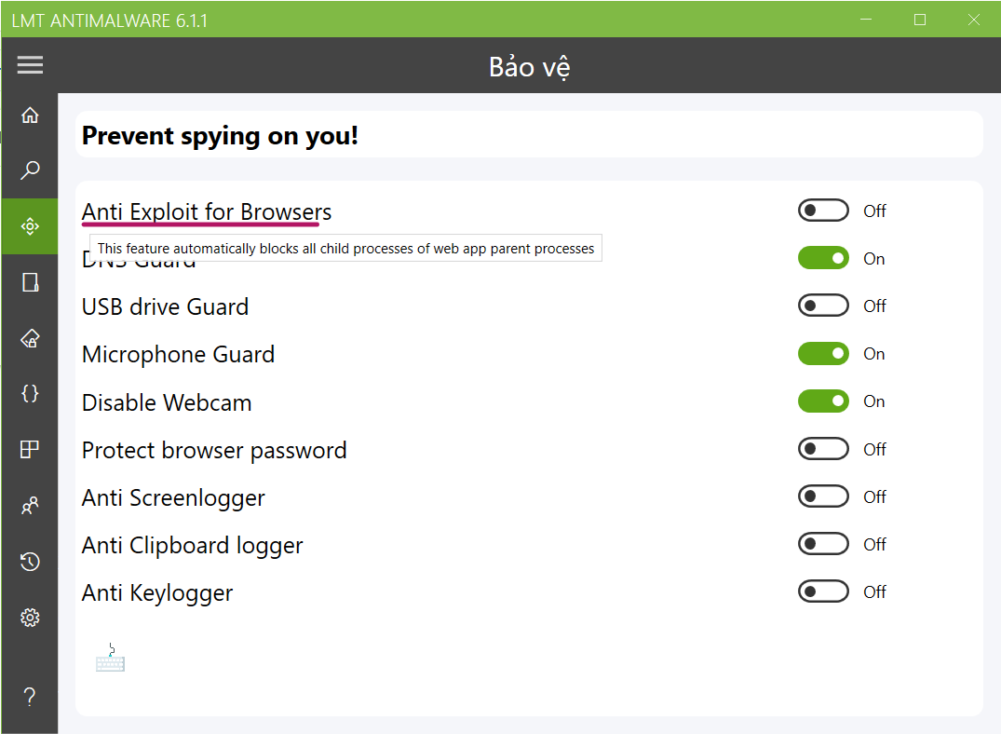Click the keyboard icon below Anti Keylogger

coord(110,659)
